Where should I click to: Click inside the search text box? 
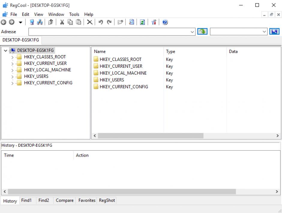(236, 32)
